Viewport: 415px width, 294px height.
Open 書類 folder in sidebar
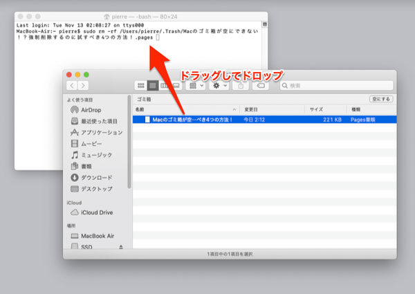coord(81,166)
